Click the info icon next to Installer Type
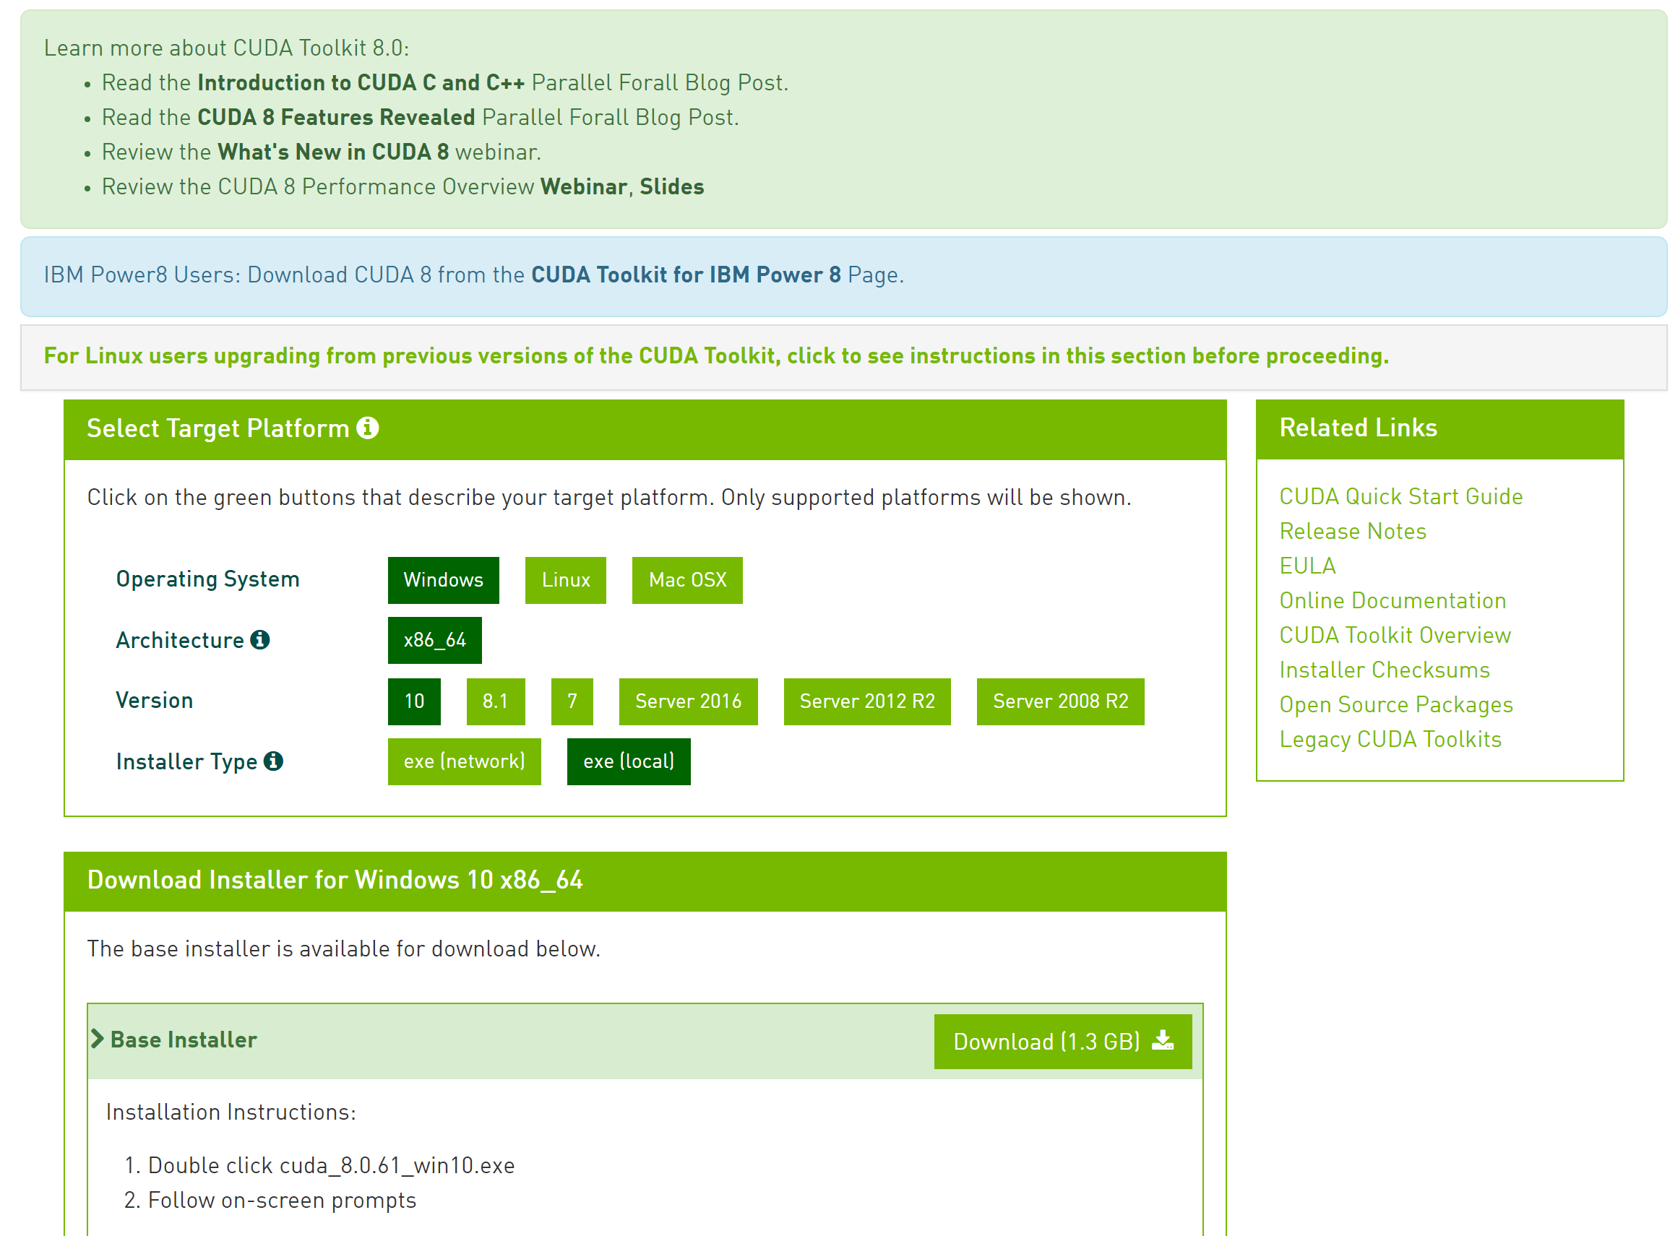Viewport: 1670px width, 1236px height. click(x=273, y=761)
